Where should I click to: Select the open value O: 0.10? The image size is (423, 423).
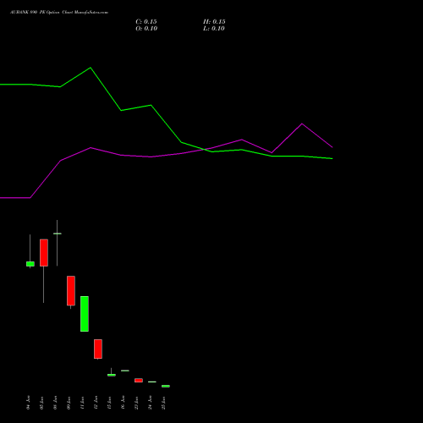[146, 29]
